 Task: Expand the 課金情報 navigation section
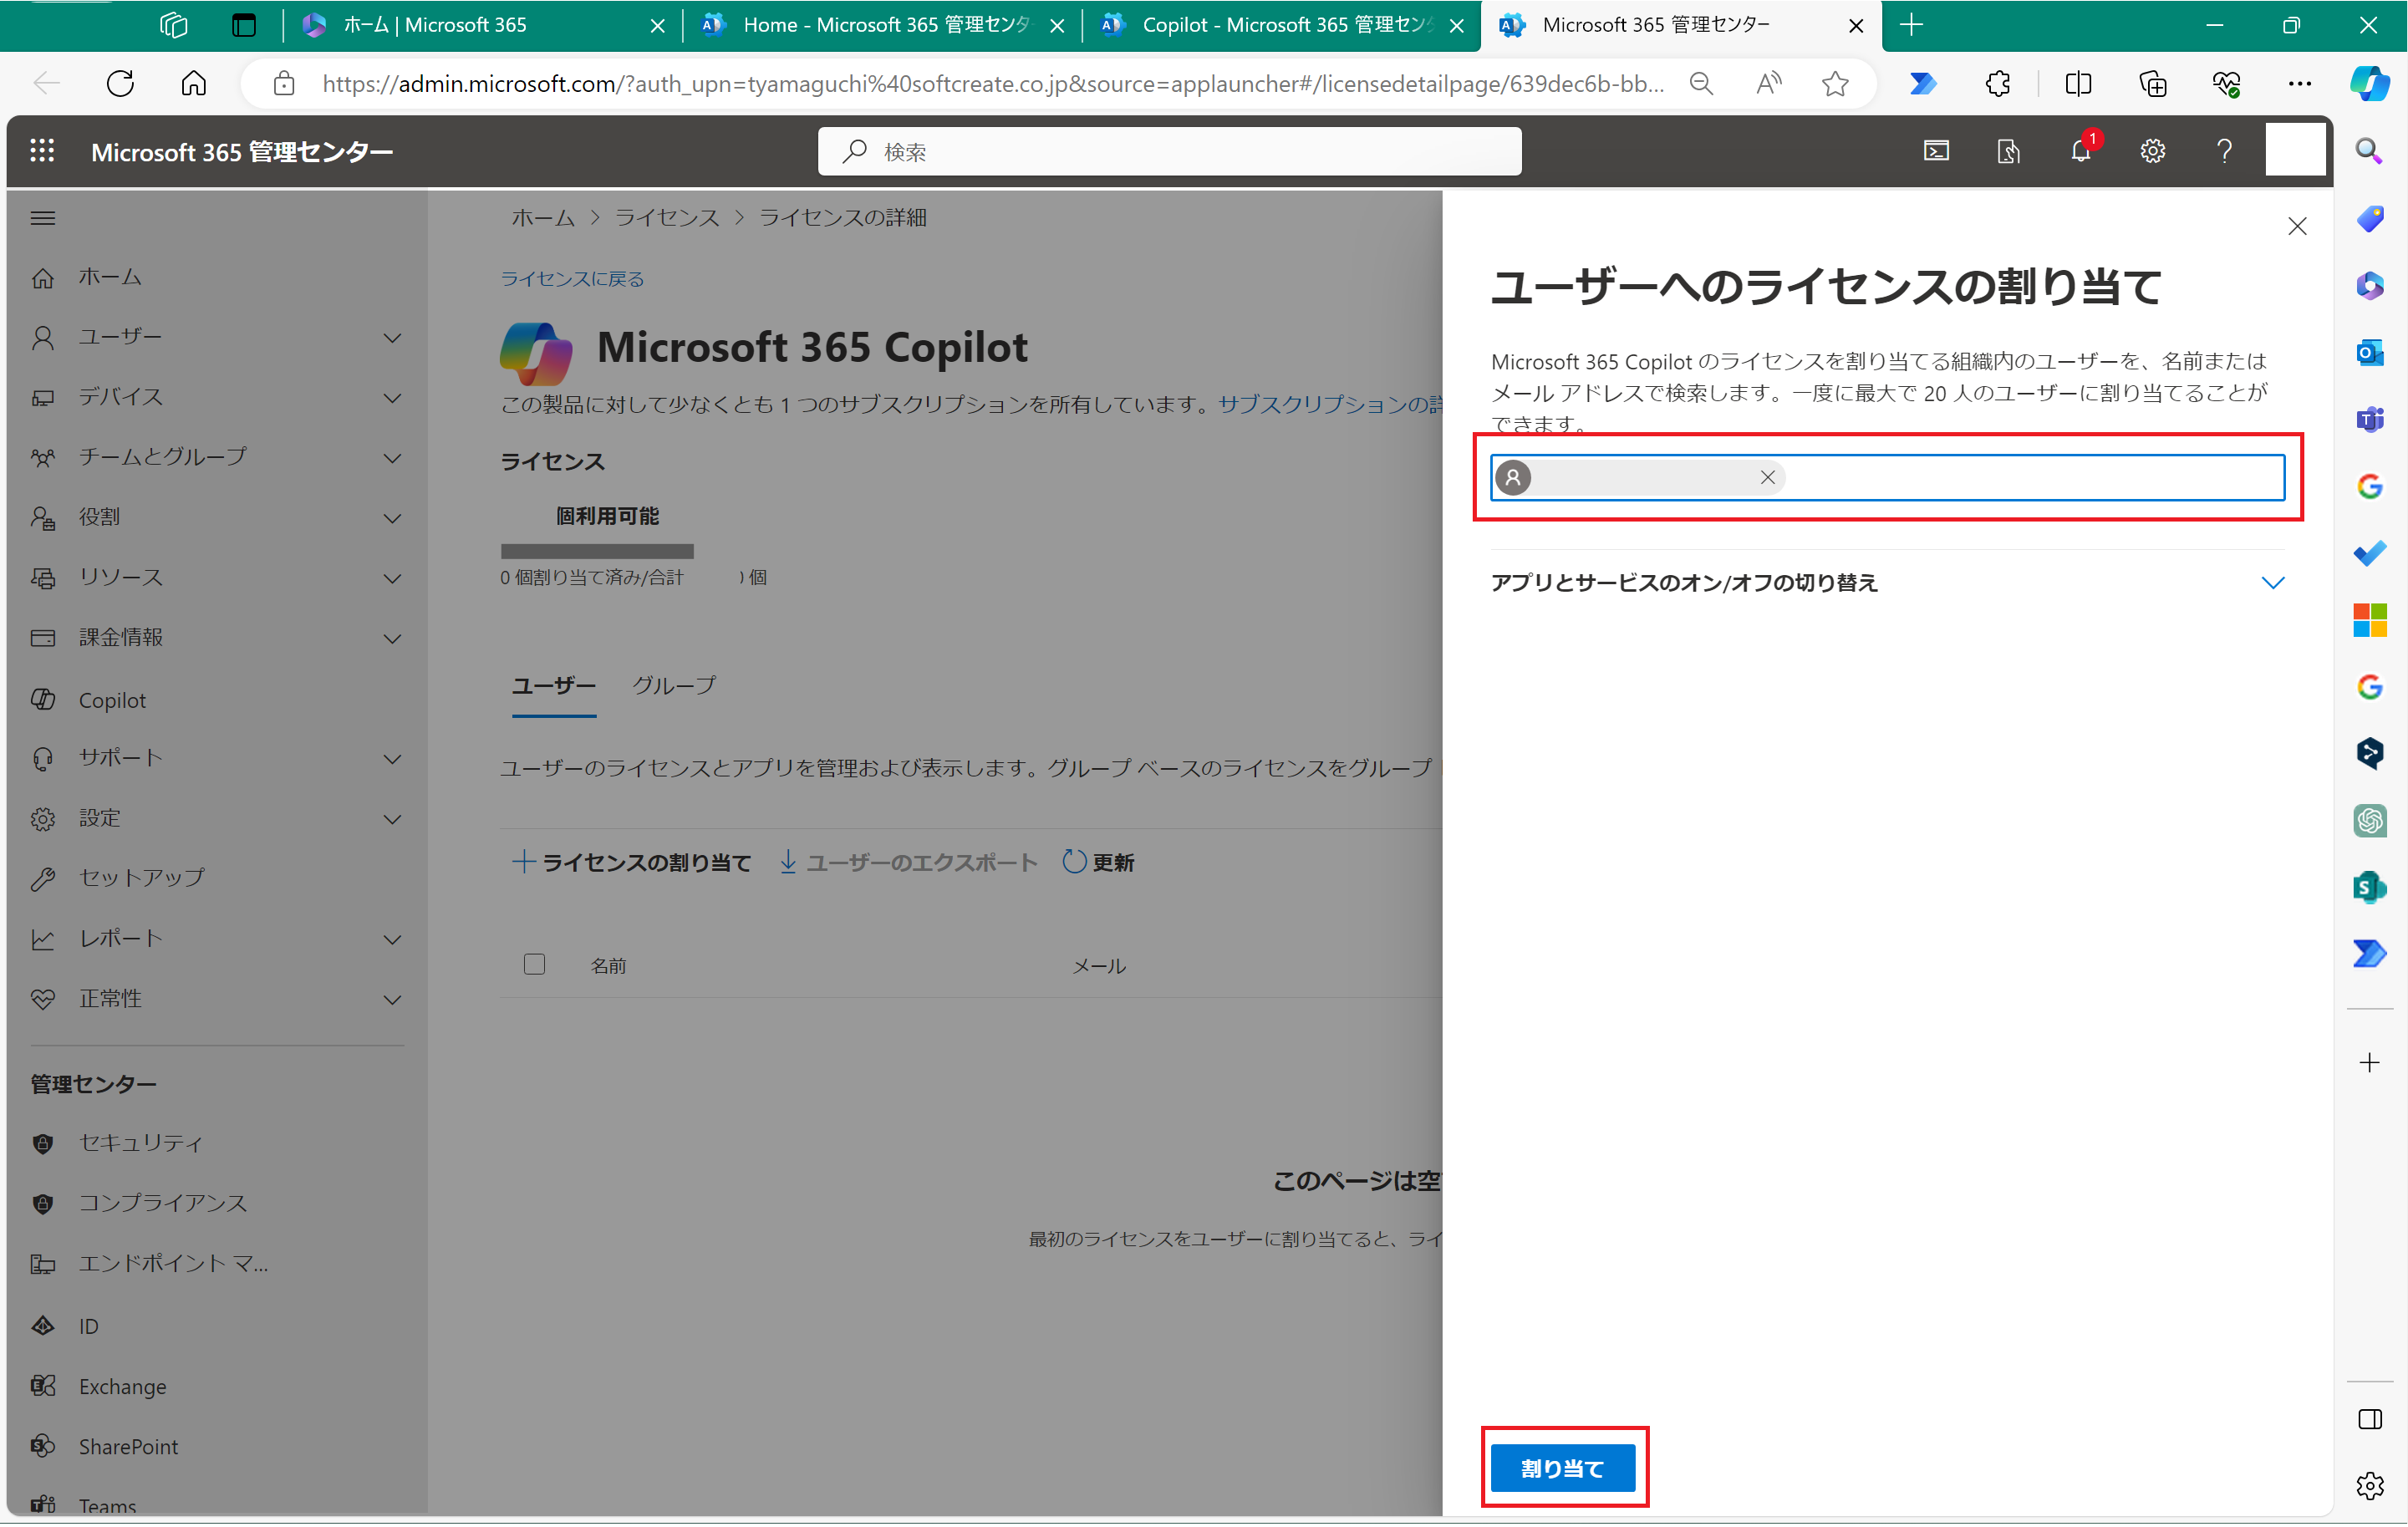393,639
